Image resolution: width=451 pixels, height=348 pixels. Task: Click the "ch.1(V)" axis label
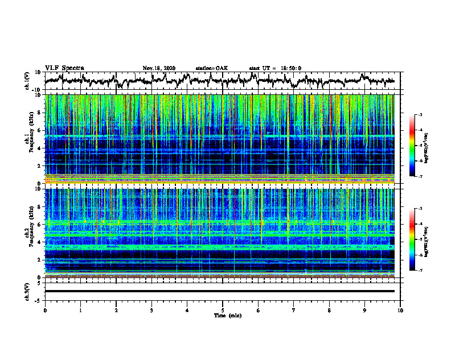[27, 81]
